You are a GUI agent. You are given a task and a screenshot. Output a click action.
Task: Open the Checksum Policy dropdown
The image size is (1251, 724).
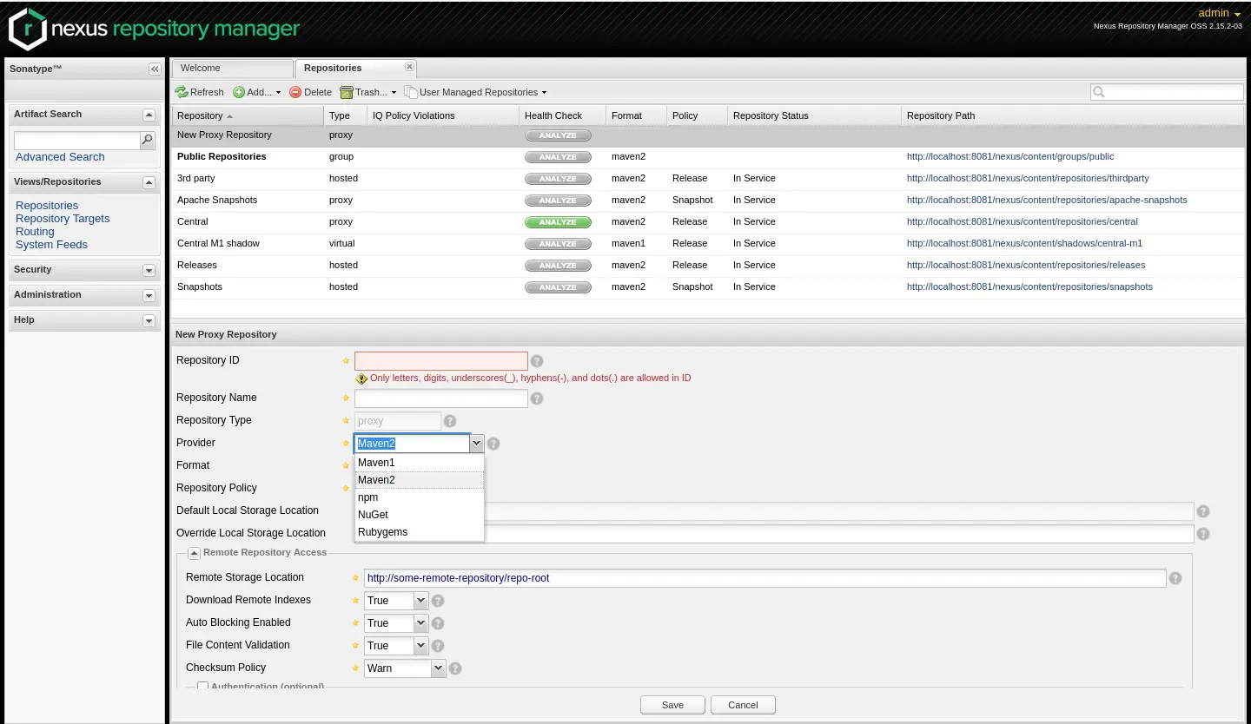439,668
